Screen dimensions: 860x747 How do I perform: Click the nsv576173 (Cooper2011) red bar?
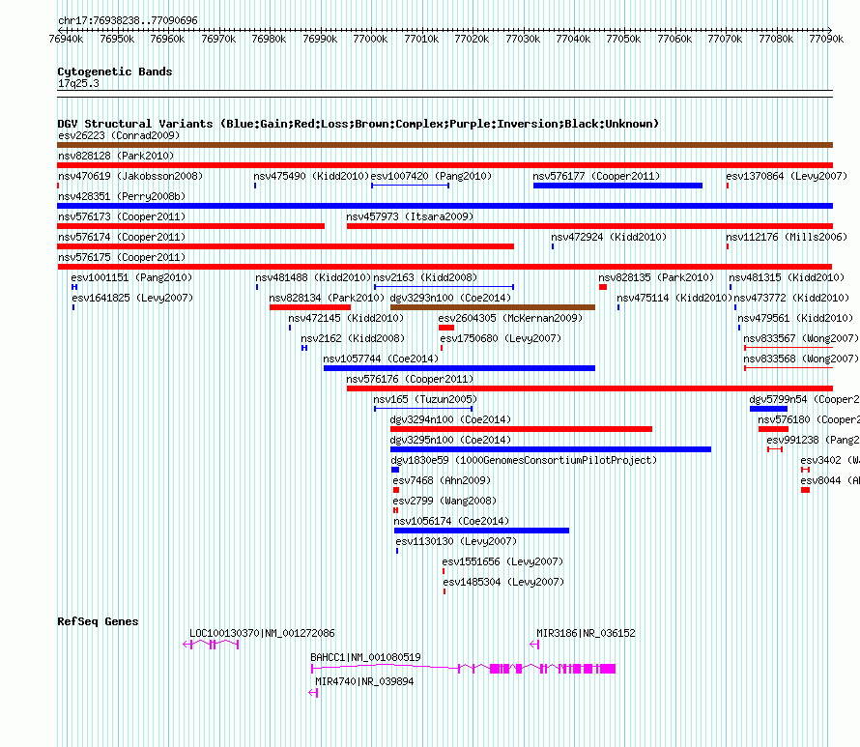191,226
